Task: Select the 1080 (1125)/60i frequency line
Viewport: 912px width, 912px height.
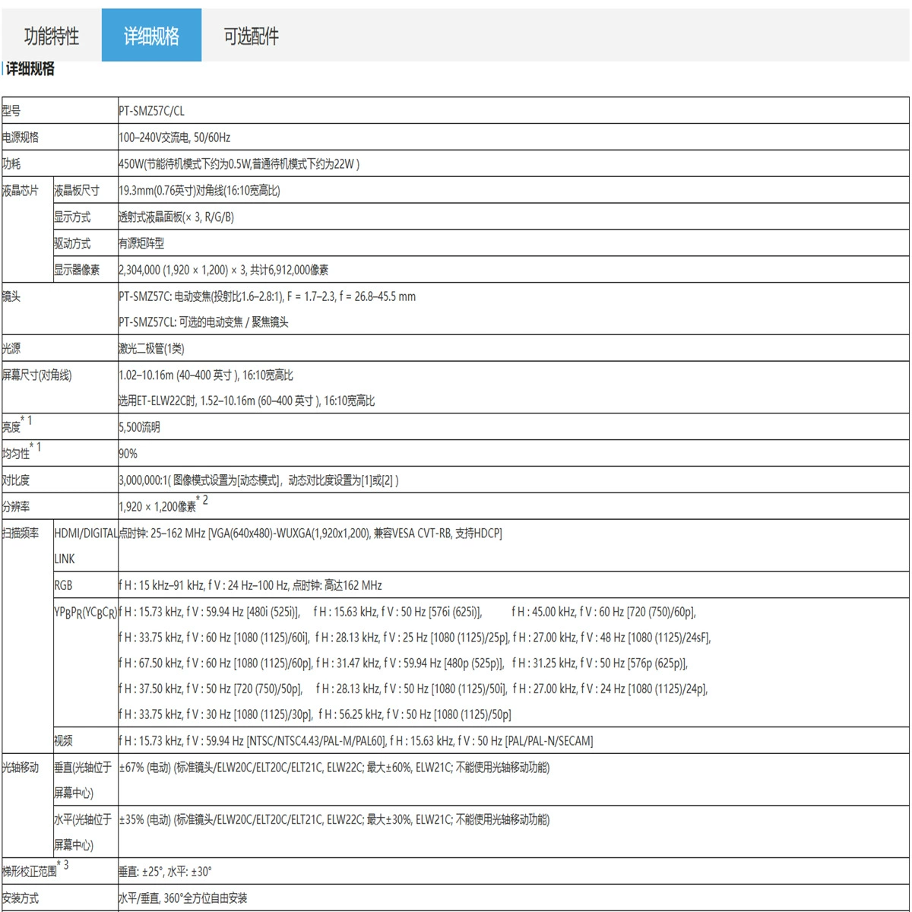Action: (214, 638)
